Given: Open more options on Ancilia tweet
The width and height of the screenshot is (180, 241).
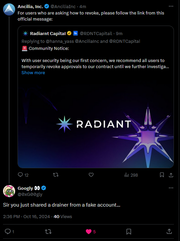Looking at the screenshot, I should 171,6.
